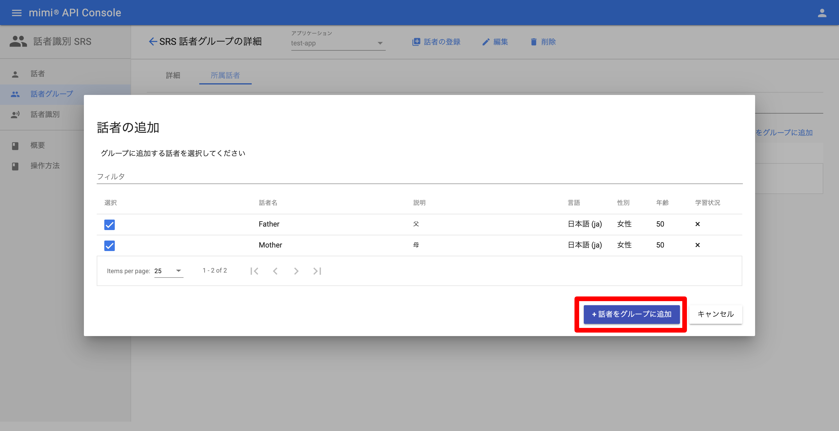Open 操作方法 in the sidebar
The height and width of the screenshot is (431, 839).
[x=66, y=165]
